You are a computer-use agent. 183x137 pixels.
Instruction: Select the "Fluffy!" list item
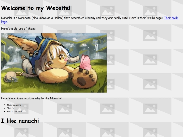[11, 108]
